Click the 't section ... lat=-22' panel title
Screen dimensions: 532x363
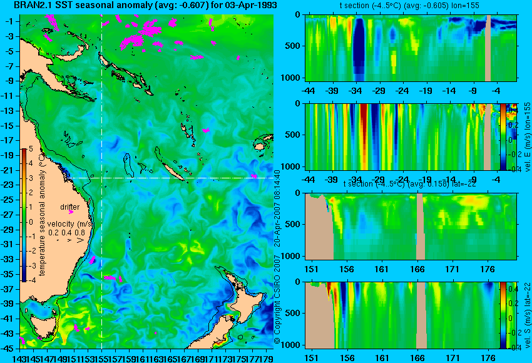coord(409,184)
